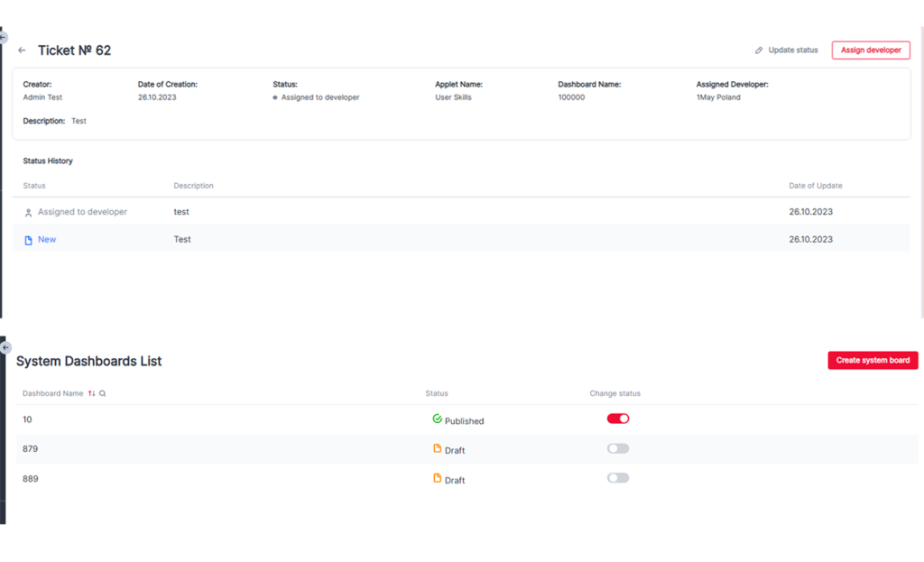The image size is (924, 562).
Task: Collapse sidebar arrow at ticket page top-left
Action: (4, 38)
